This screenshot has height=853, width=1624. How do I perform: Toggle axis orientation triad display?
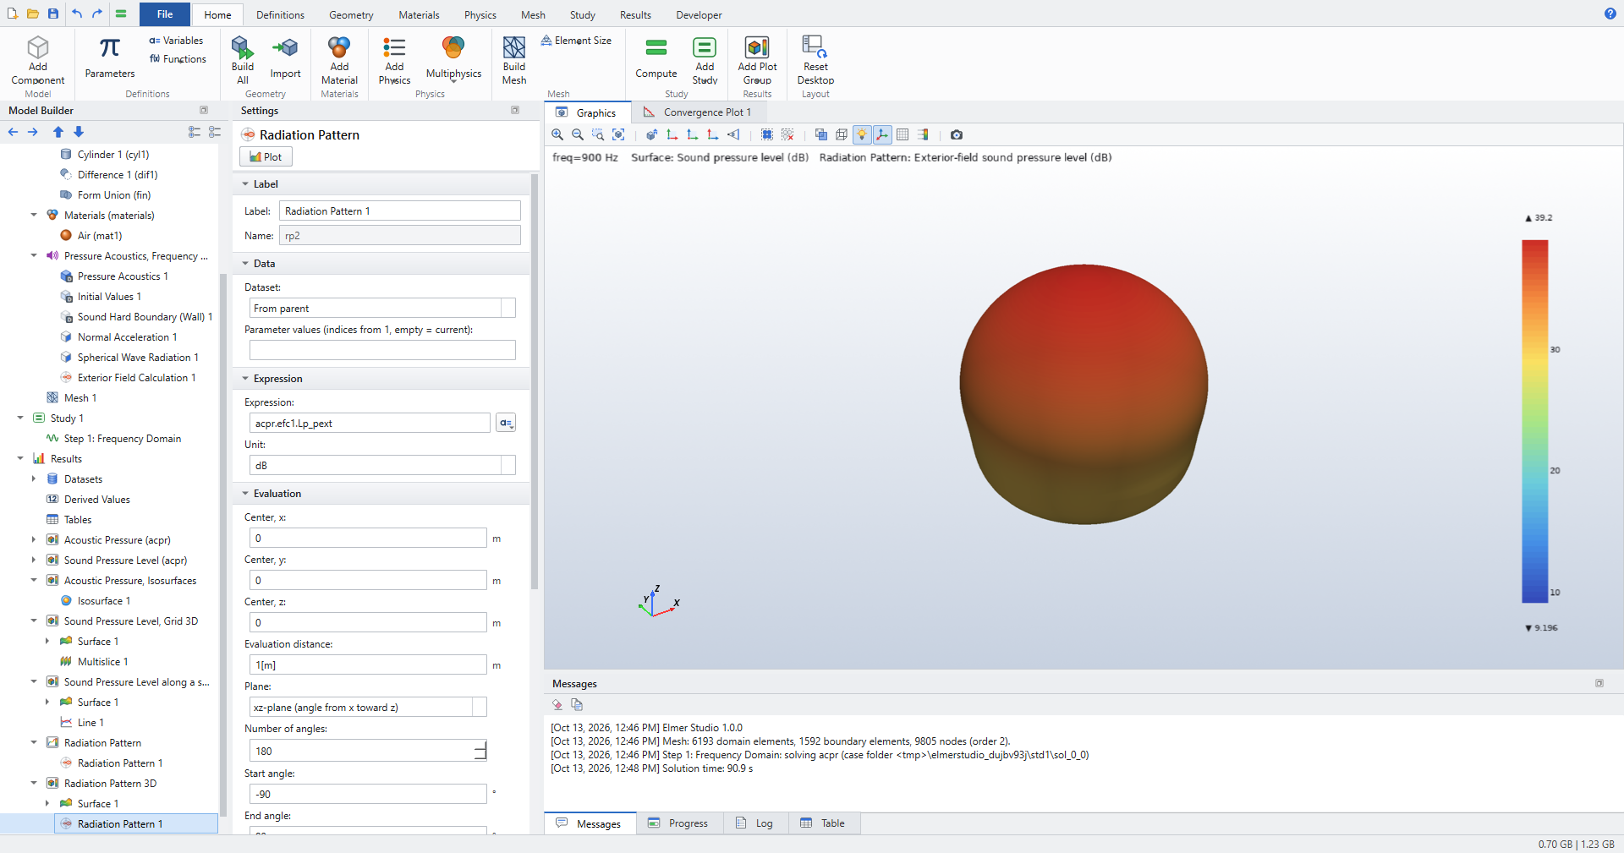(882, 134)
